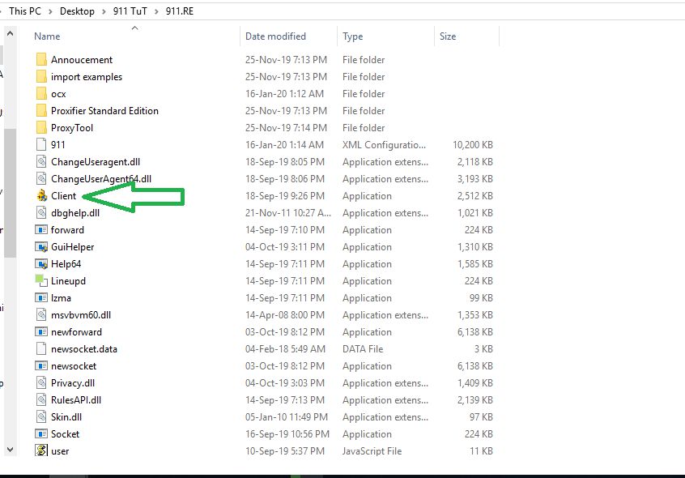The image size is (685, 478).
Task: Click the navigation pane scroll down arrow
Action: tap(10, 448)
